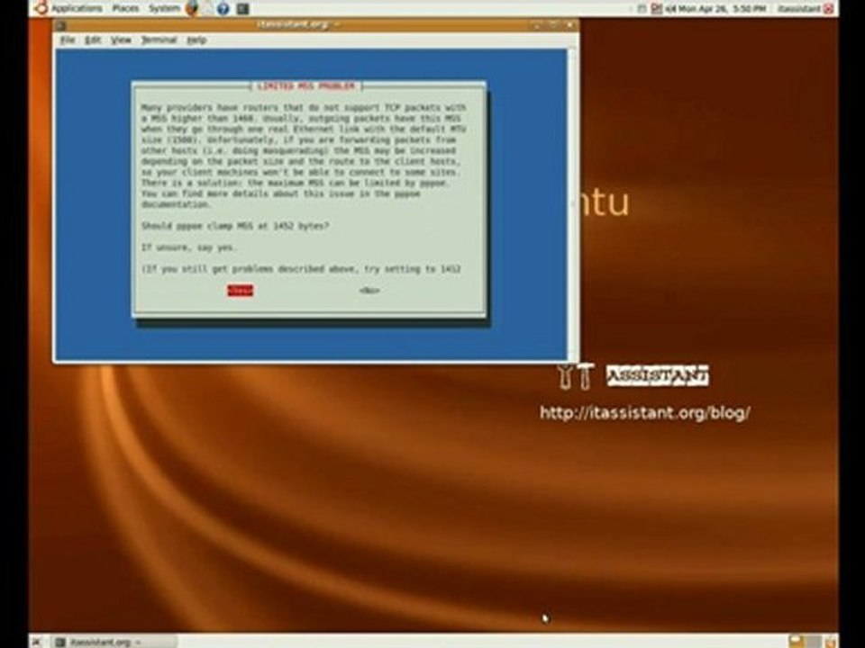Viewport: 865px width, 648px height.
Task: Open the Terminal menu in menubar
Action: click(159, 40)
